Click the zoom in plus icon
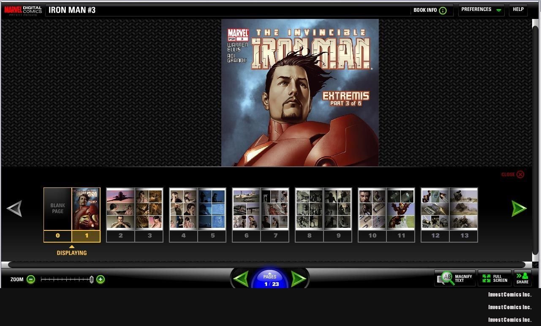Image resolution: width=541 pixels, height=326 pixels. [x=101, y=279]
